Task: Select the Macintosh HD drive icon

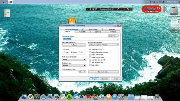Action: 174,11
